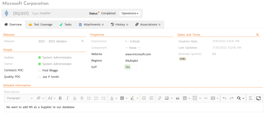Insert a bulleted list
Screen dimensions: 265x113
tap(89, 98)
